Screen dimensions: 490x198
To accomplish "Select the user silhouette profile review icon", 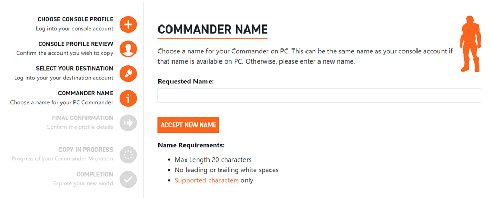I will (x=128, y=49).
